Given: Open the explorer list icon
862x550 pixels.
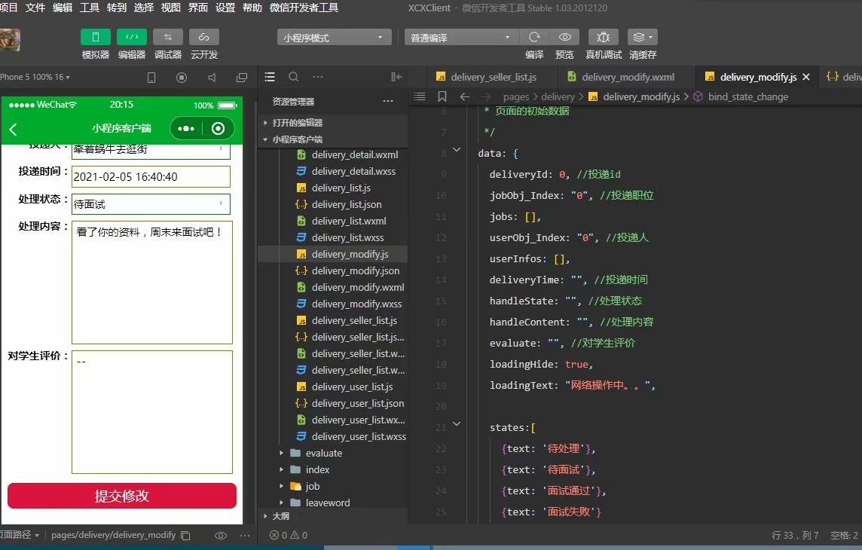Looking at the screenshot, I should [270, 77].
